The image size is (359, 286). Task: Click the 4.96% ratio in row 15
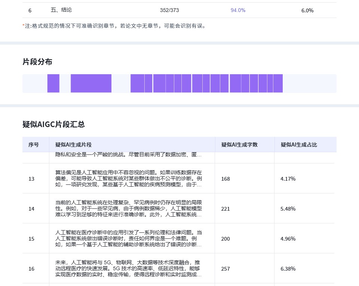tap(288, 239)
